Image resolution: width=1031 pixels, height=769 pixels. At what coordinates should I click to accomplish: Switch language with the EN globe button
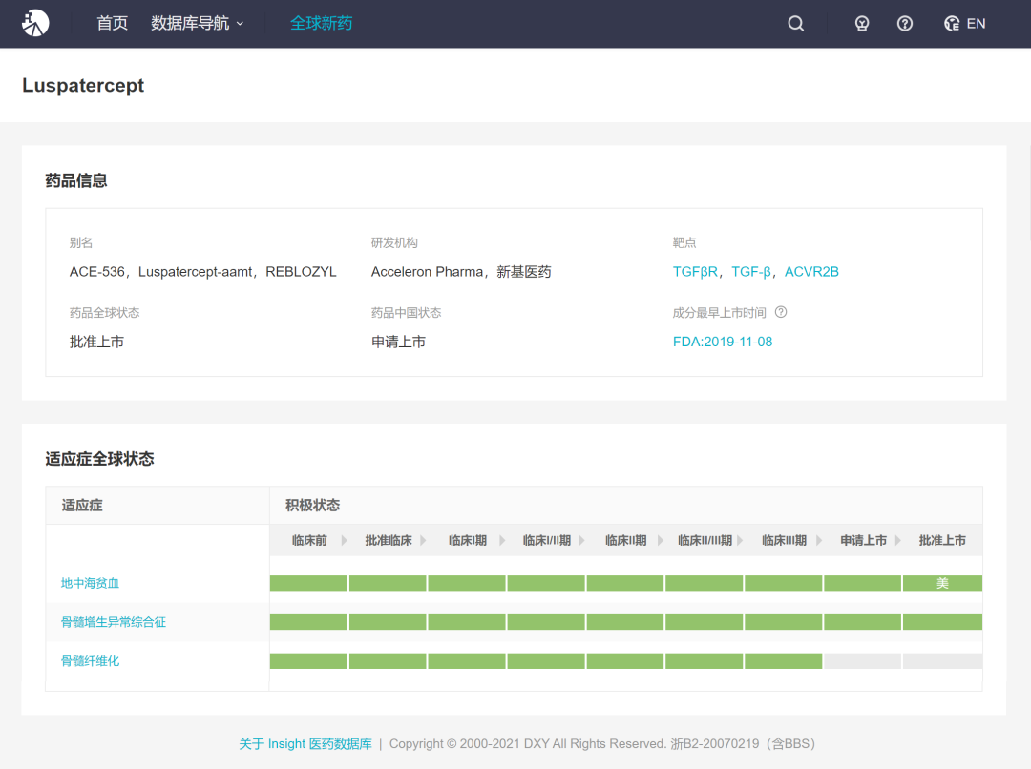(964, 24)
